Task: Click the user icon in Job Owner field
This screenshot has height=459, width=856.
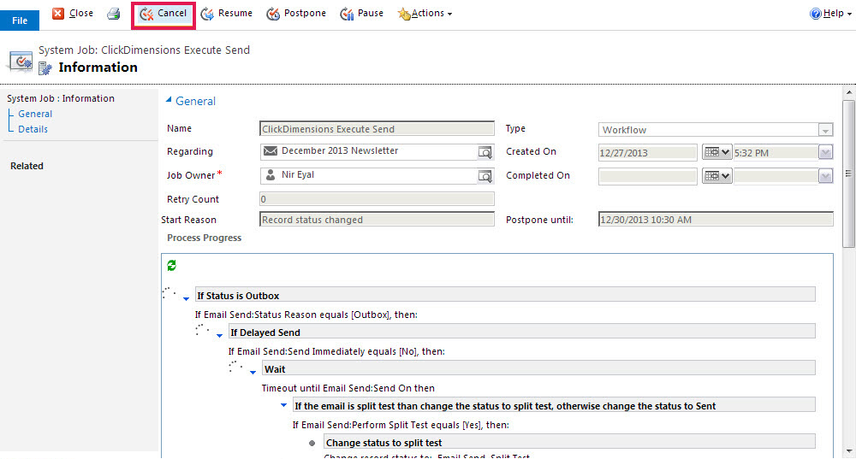Action: click(x=270, y=175)
